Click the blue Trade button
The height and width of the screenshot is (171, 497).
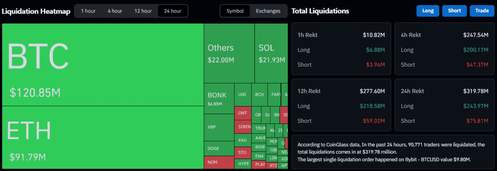(x=482, y=11)
